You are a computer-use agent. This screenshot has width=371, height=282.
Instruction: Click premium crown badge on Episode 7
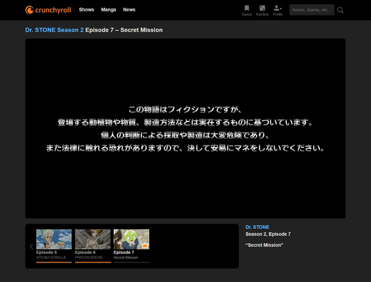pyautogui.click(x=145, y=246)
